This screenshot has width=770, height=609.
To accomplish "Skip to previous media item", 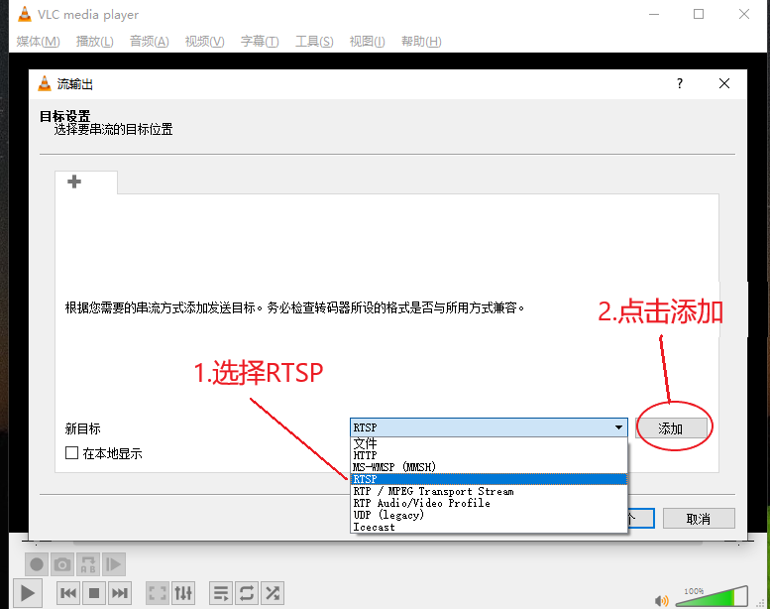I will (68, 593).
